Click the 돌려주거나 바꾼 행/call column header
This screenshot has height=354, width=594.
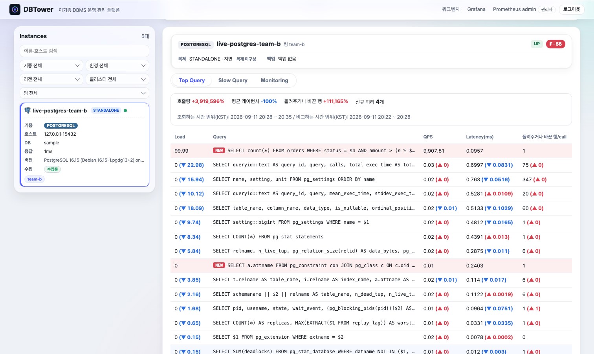[x=544, y=137]
